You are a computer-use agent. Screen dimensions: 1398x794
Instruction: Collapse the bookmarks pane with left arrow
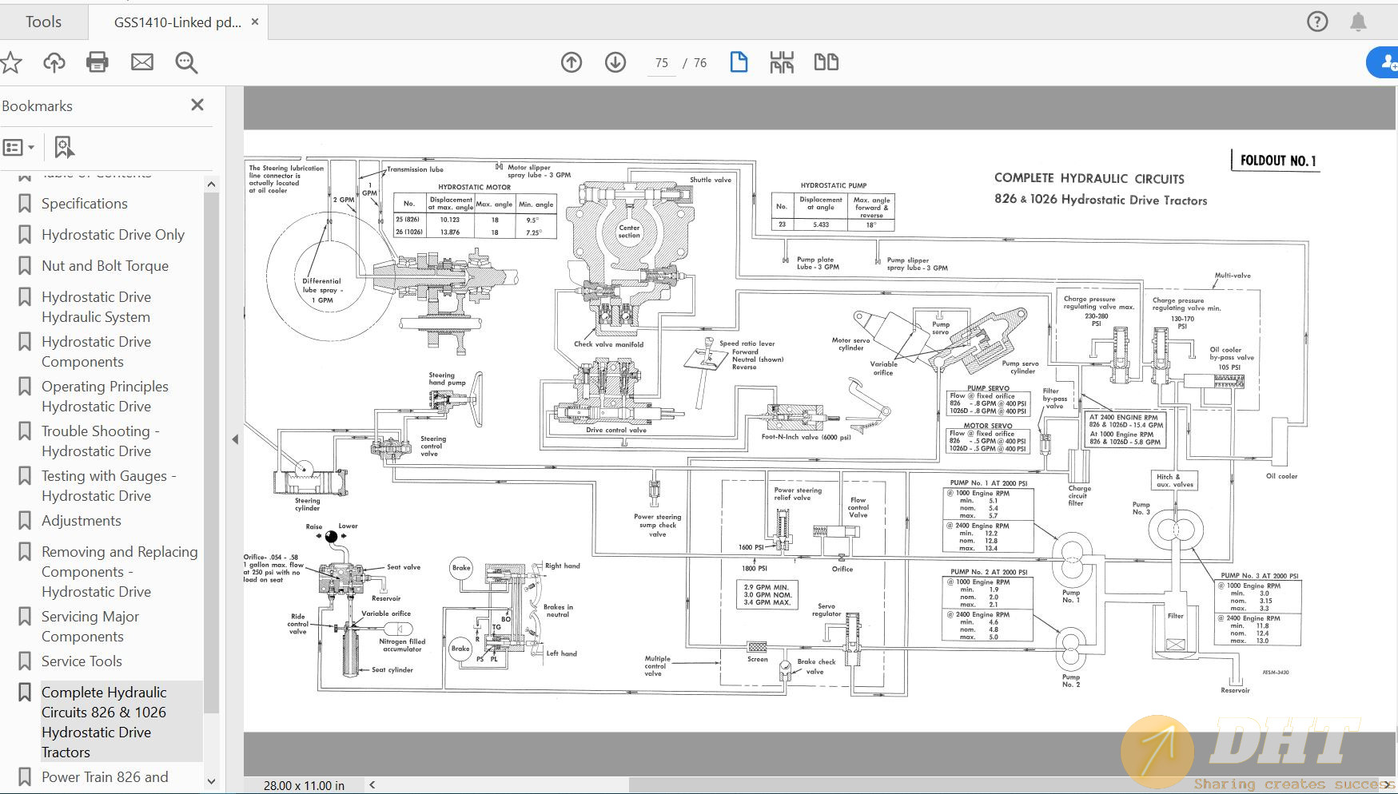[x=235, y=439]
